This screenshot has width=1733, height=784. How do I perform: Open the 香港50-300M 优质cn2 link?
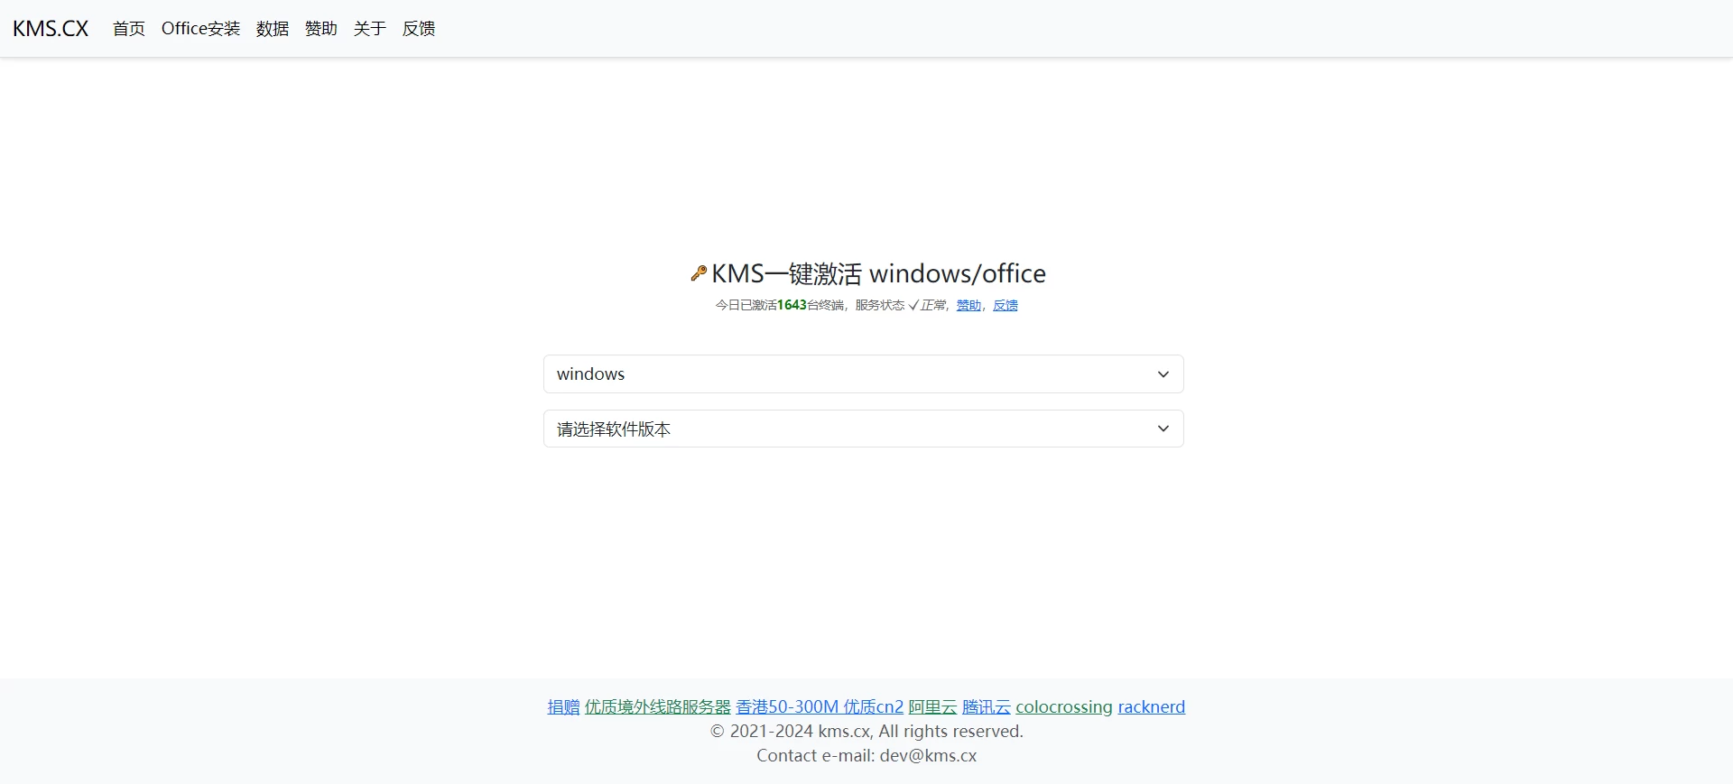pos(820,707)
